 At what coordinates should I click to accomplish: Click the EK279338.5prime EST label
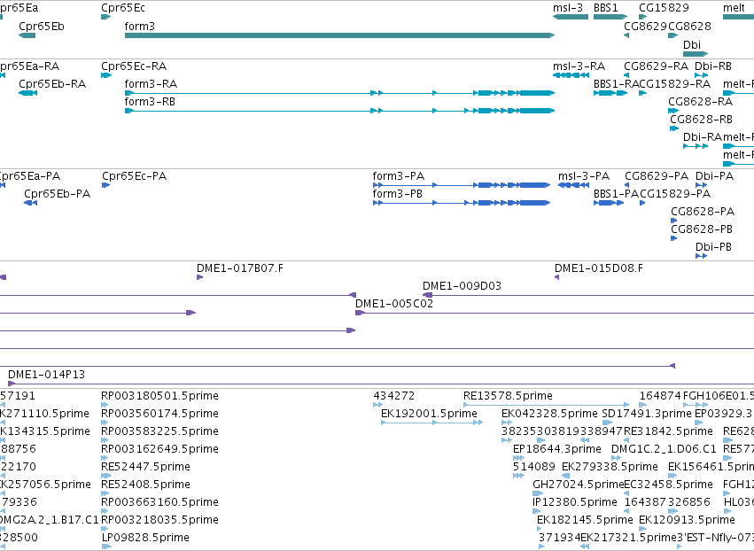pyautogui.click(x=610, y=468)
